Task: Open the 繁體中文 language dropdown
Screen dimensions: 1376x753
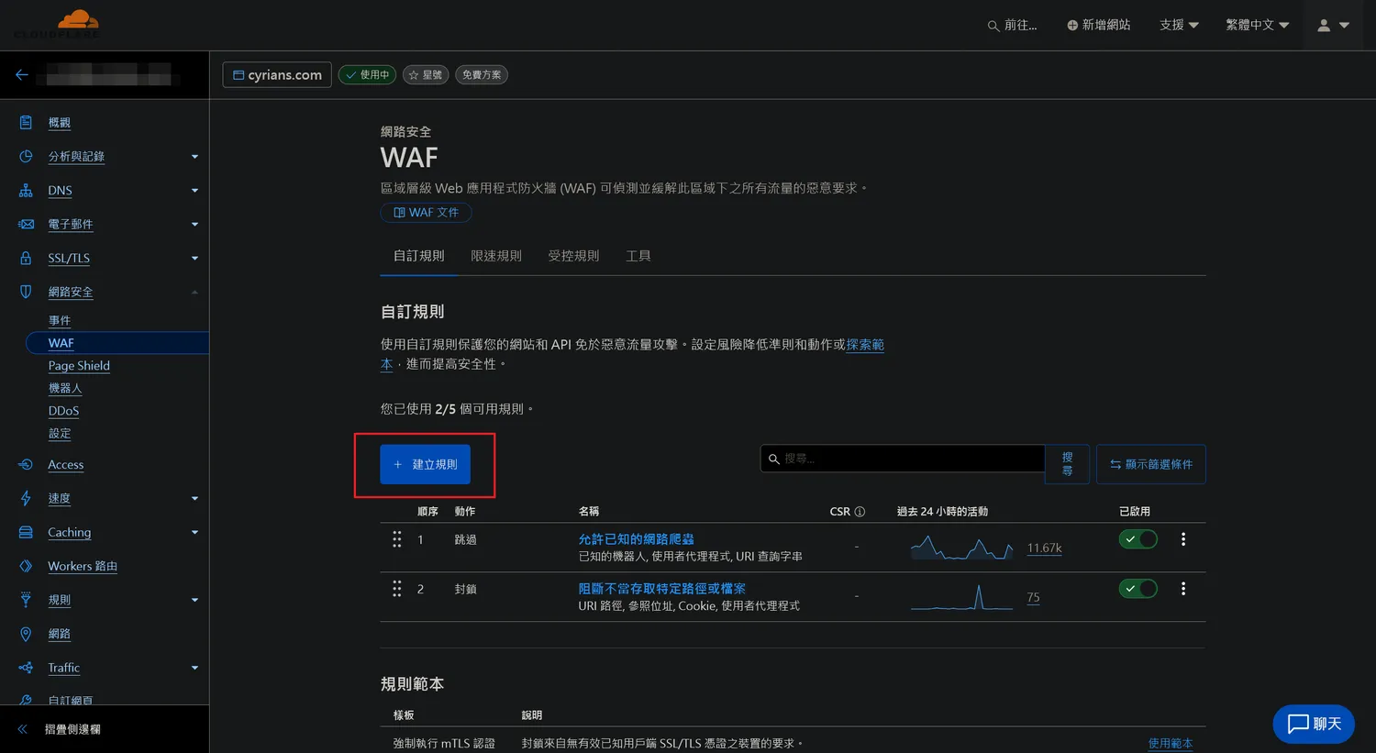Action: coord(1257,25)
